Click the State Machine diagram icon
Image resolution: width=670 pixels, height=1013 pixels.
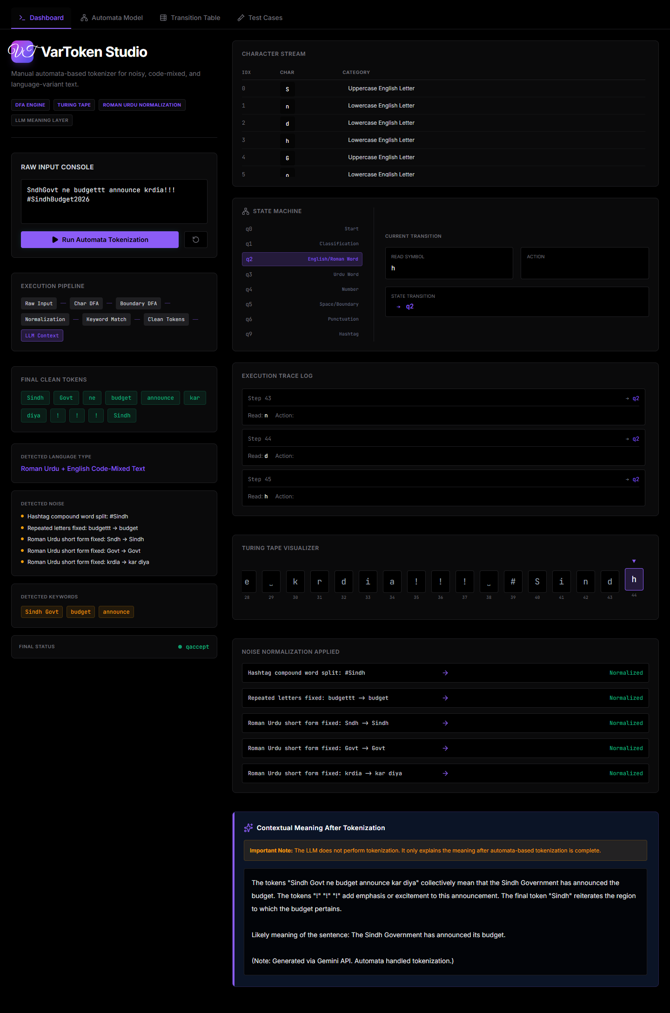click(246, 211)
